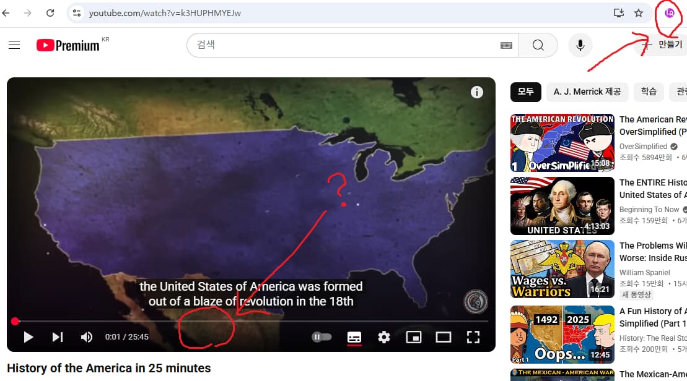Open The American Revolution OverSimplified thumbnail
This screenshot has height=381, width=687.
click(x=562, y=143)
